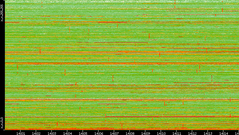
Task: Click the 14:01 time axis label
Action: [20, 133]
